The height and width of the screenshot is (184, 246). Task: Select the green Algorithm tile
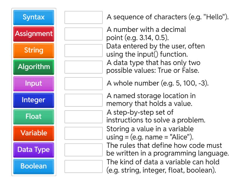pos(34,67)
